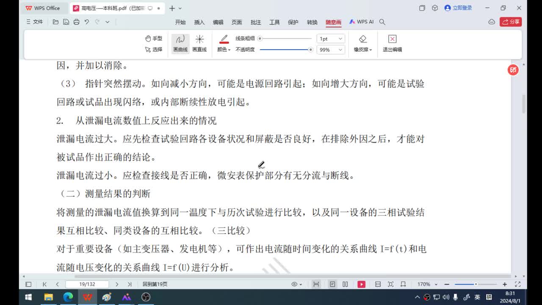Go to the first page
Screen dimensions: 542x305
pos(44,284)
